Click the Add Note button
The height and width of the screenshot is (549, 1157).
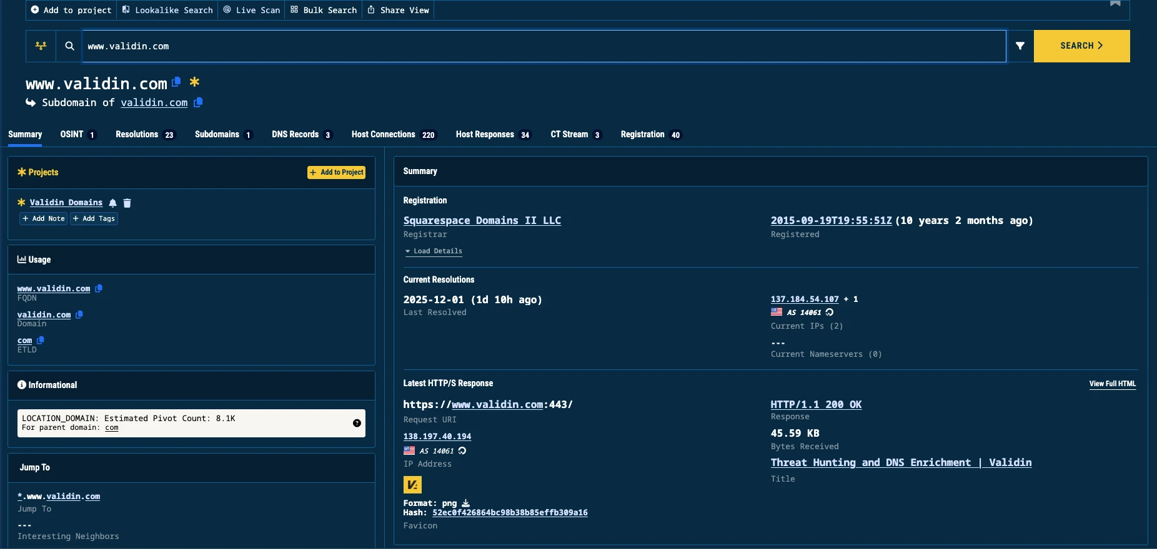(x=43, y=218)
